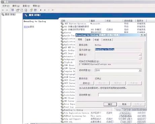
Task: Switch to the 依存关系 tab in properties dialog
Action: tap(107, 40)
